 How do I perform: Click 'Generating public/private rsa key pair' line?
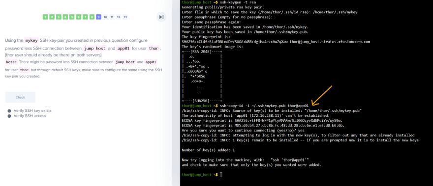tap(223, 7)
